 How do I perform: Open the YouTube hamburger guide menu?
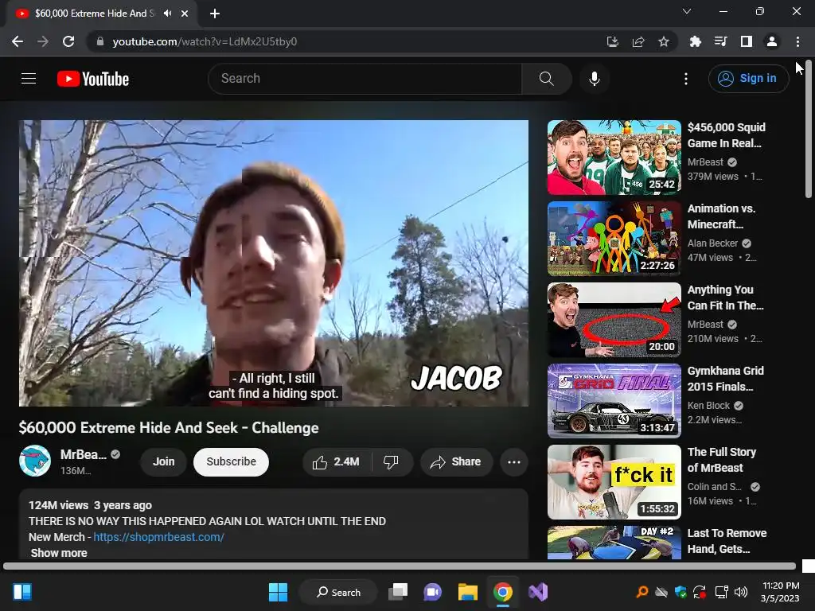pos(29,79)
